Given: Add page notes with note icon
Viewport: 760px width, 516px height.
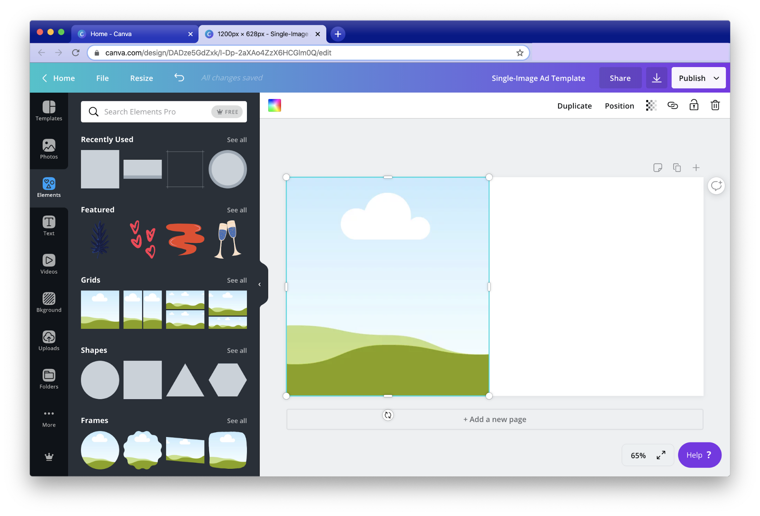Looking at the screenshot, I should coord(657,168).
